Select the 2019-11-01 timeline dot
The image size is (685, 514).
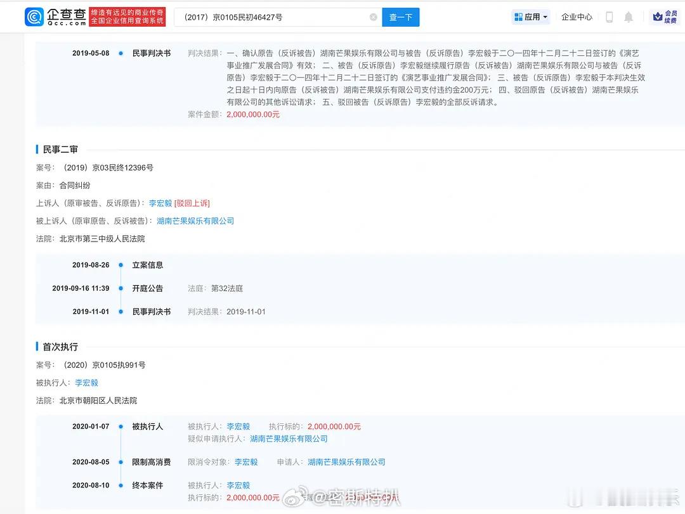tap(121, 312)
